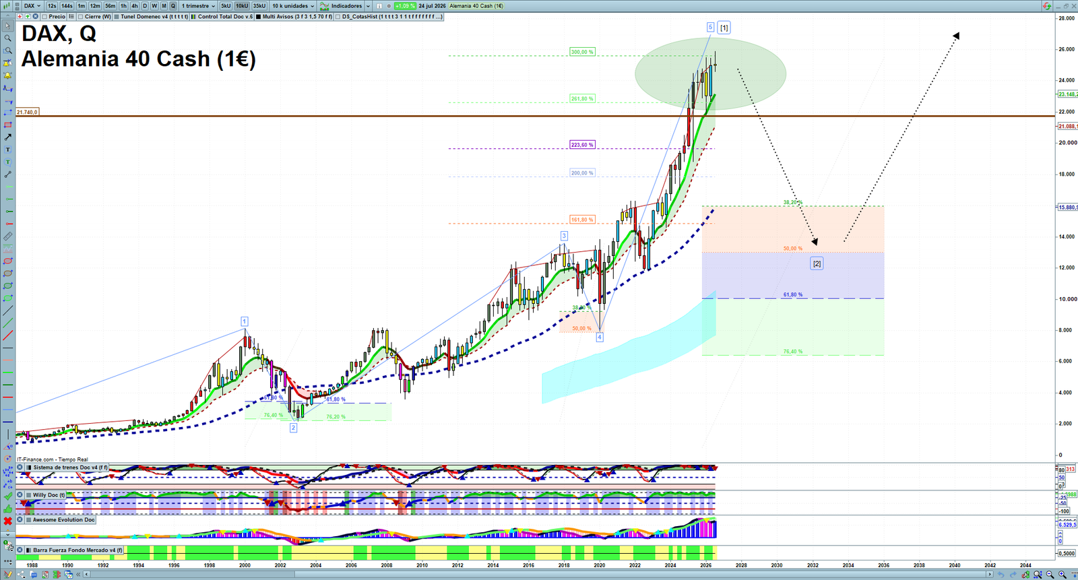Click the green checkmark icon in sidebar
Viewport: 1078px width, 580px height.
pos(7,496)
